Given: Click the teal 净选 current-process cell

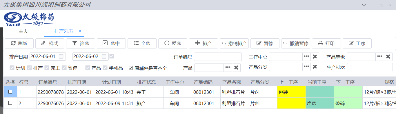Looking at the screenshot, I should tap(320, 103).
